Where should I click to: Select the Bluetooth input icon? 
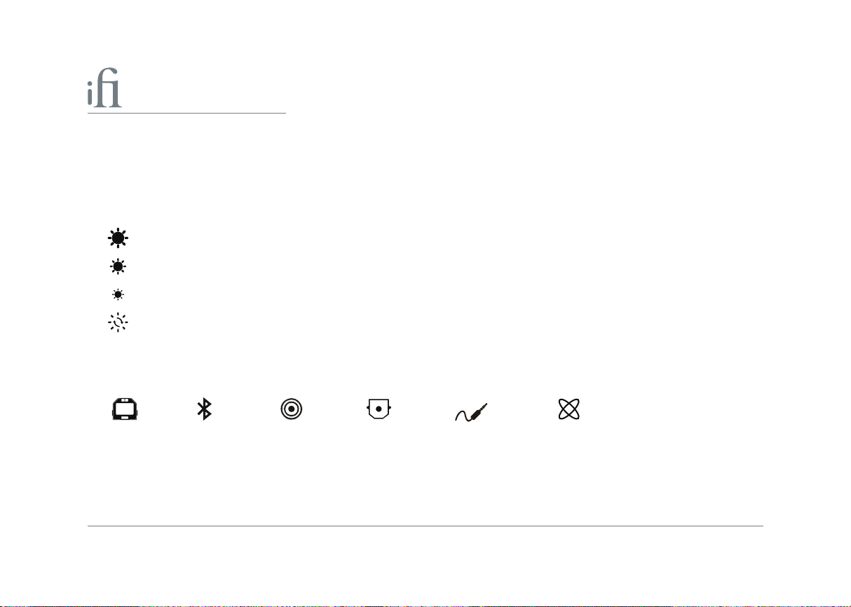pyautogui.click(x=204, y=409)
